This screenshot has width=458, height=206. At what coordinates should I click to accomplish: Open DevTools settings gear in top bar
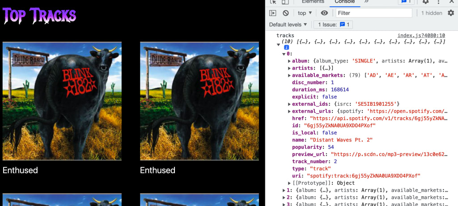(426, 2)
